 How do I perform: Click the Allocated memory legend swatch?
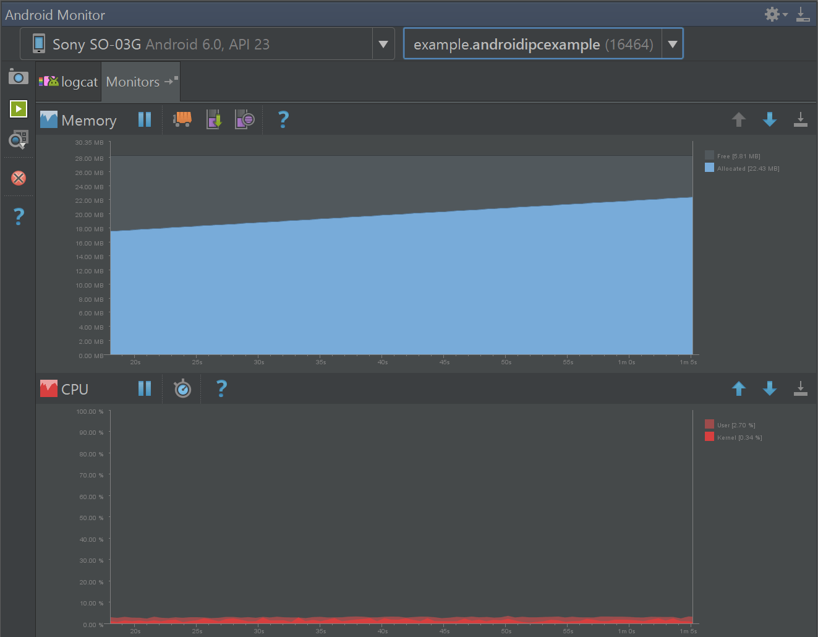coord(709,168)
